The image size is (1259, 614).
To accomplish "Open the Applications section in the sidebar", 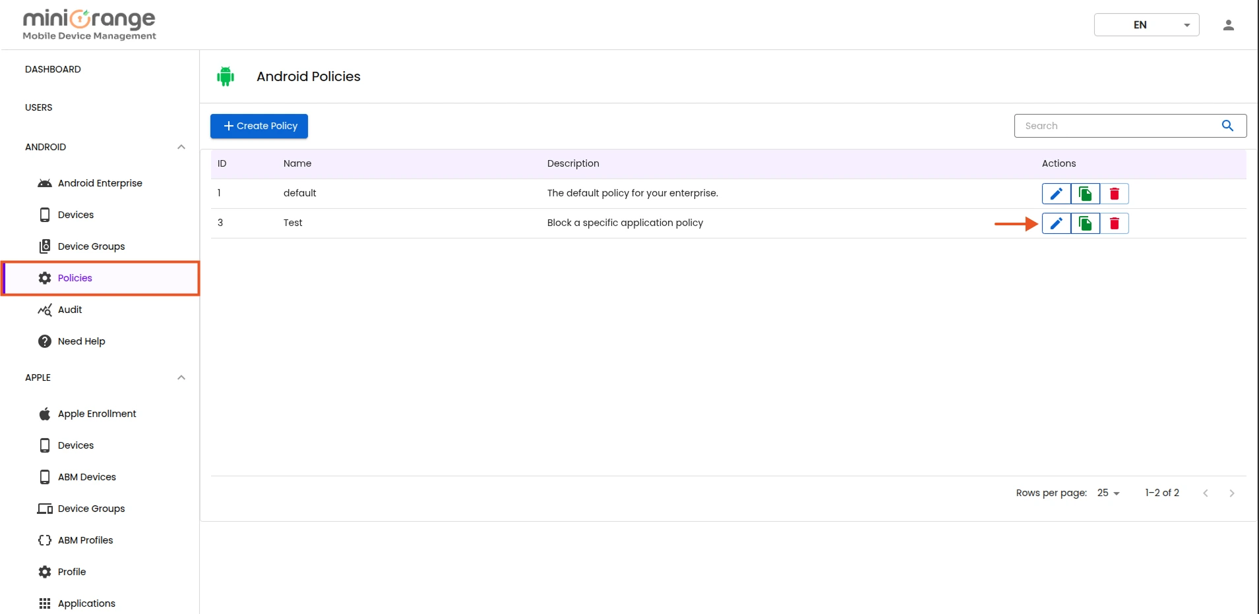I will 44,603.
